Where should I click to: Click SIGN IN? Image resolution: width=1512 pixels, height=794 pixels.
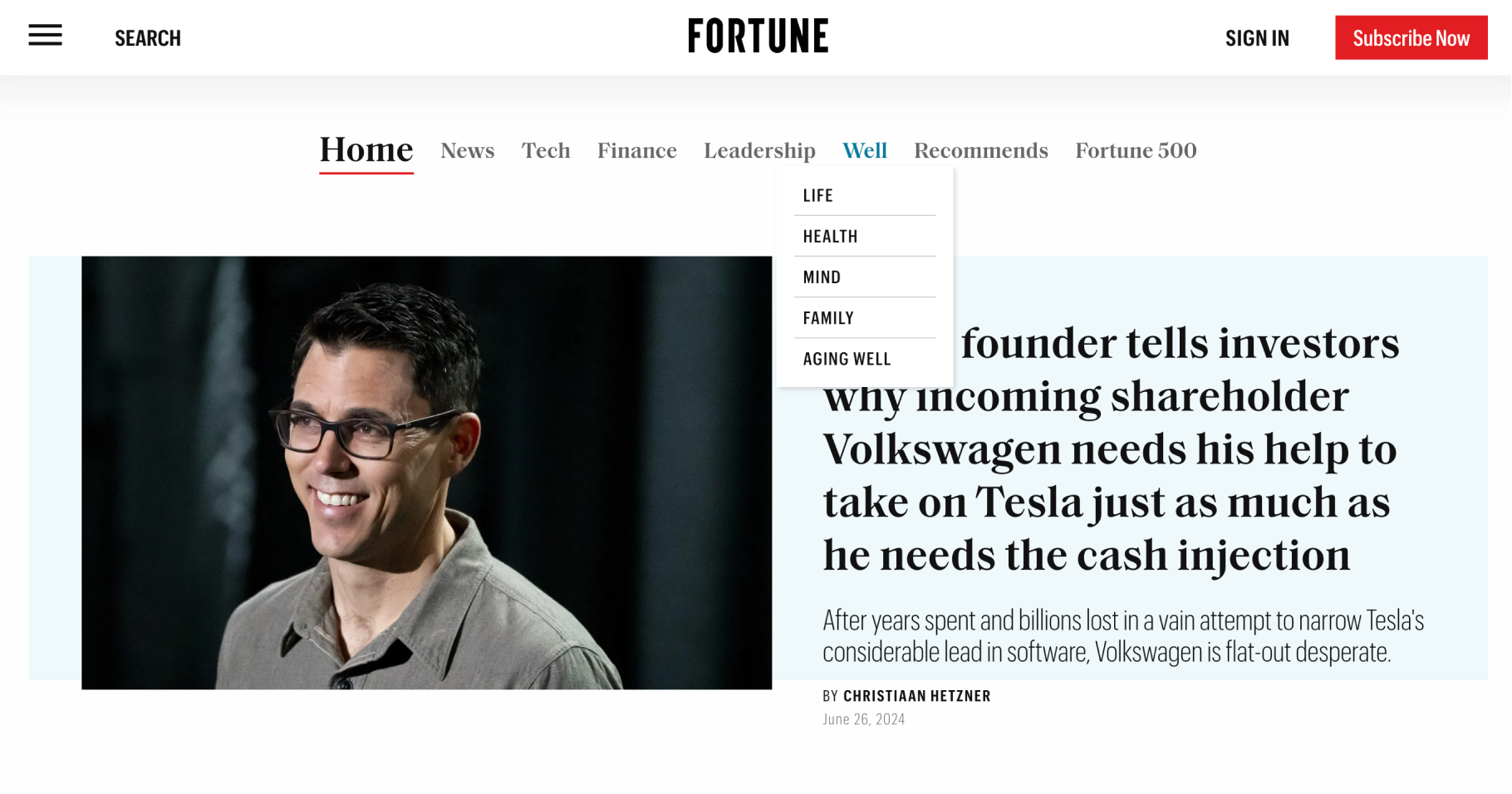tap(1257, 38)
